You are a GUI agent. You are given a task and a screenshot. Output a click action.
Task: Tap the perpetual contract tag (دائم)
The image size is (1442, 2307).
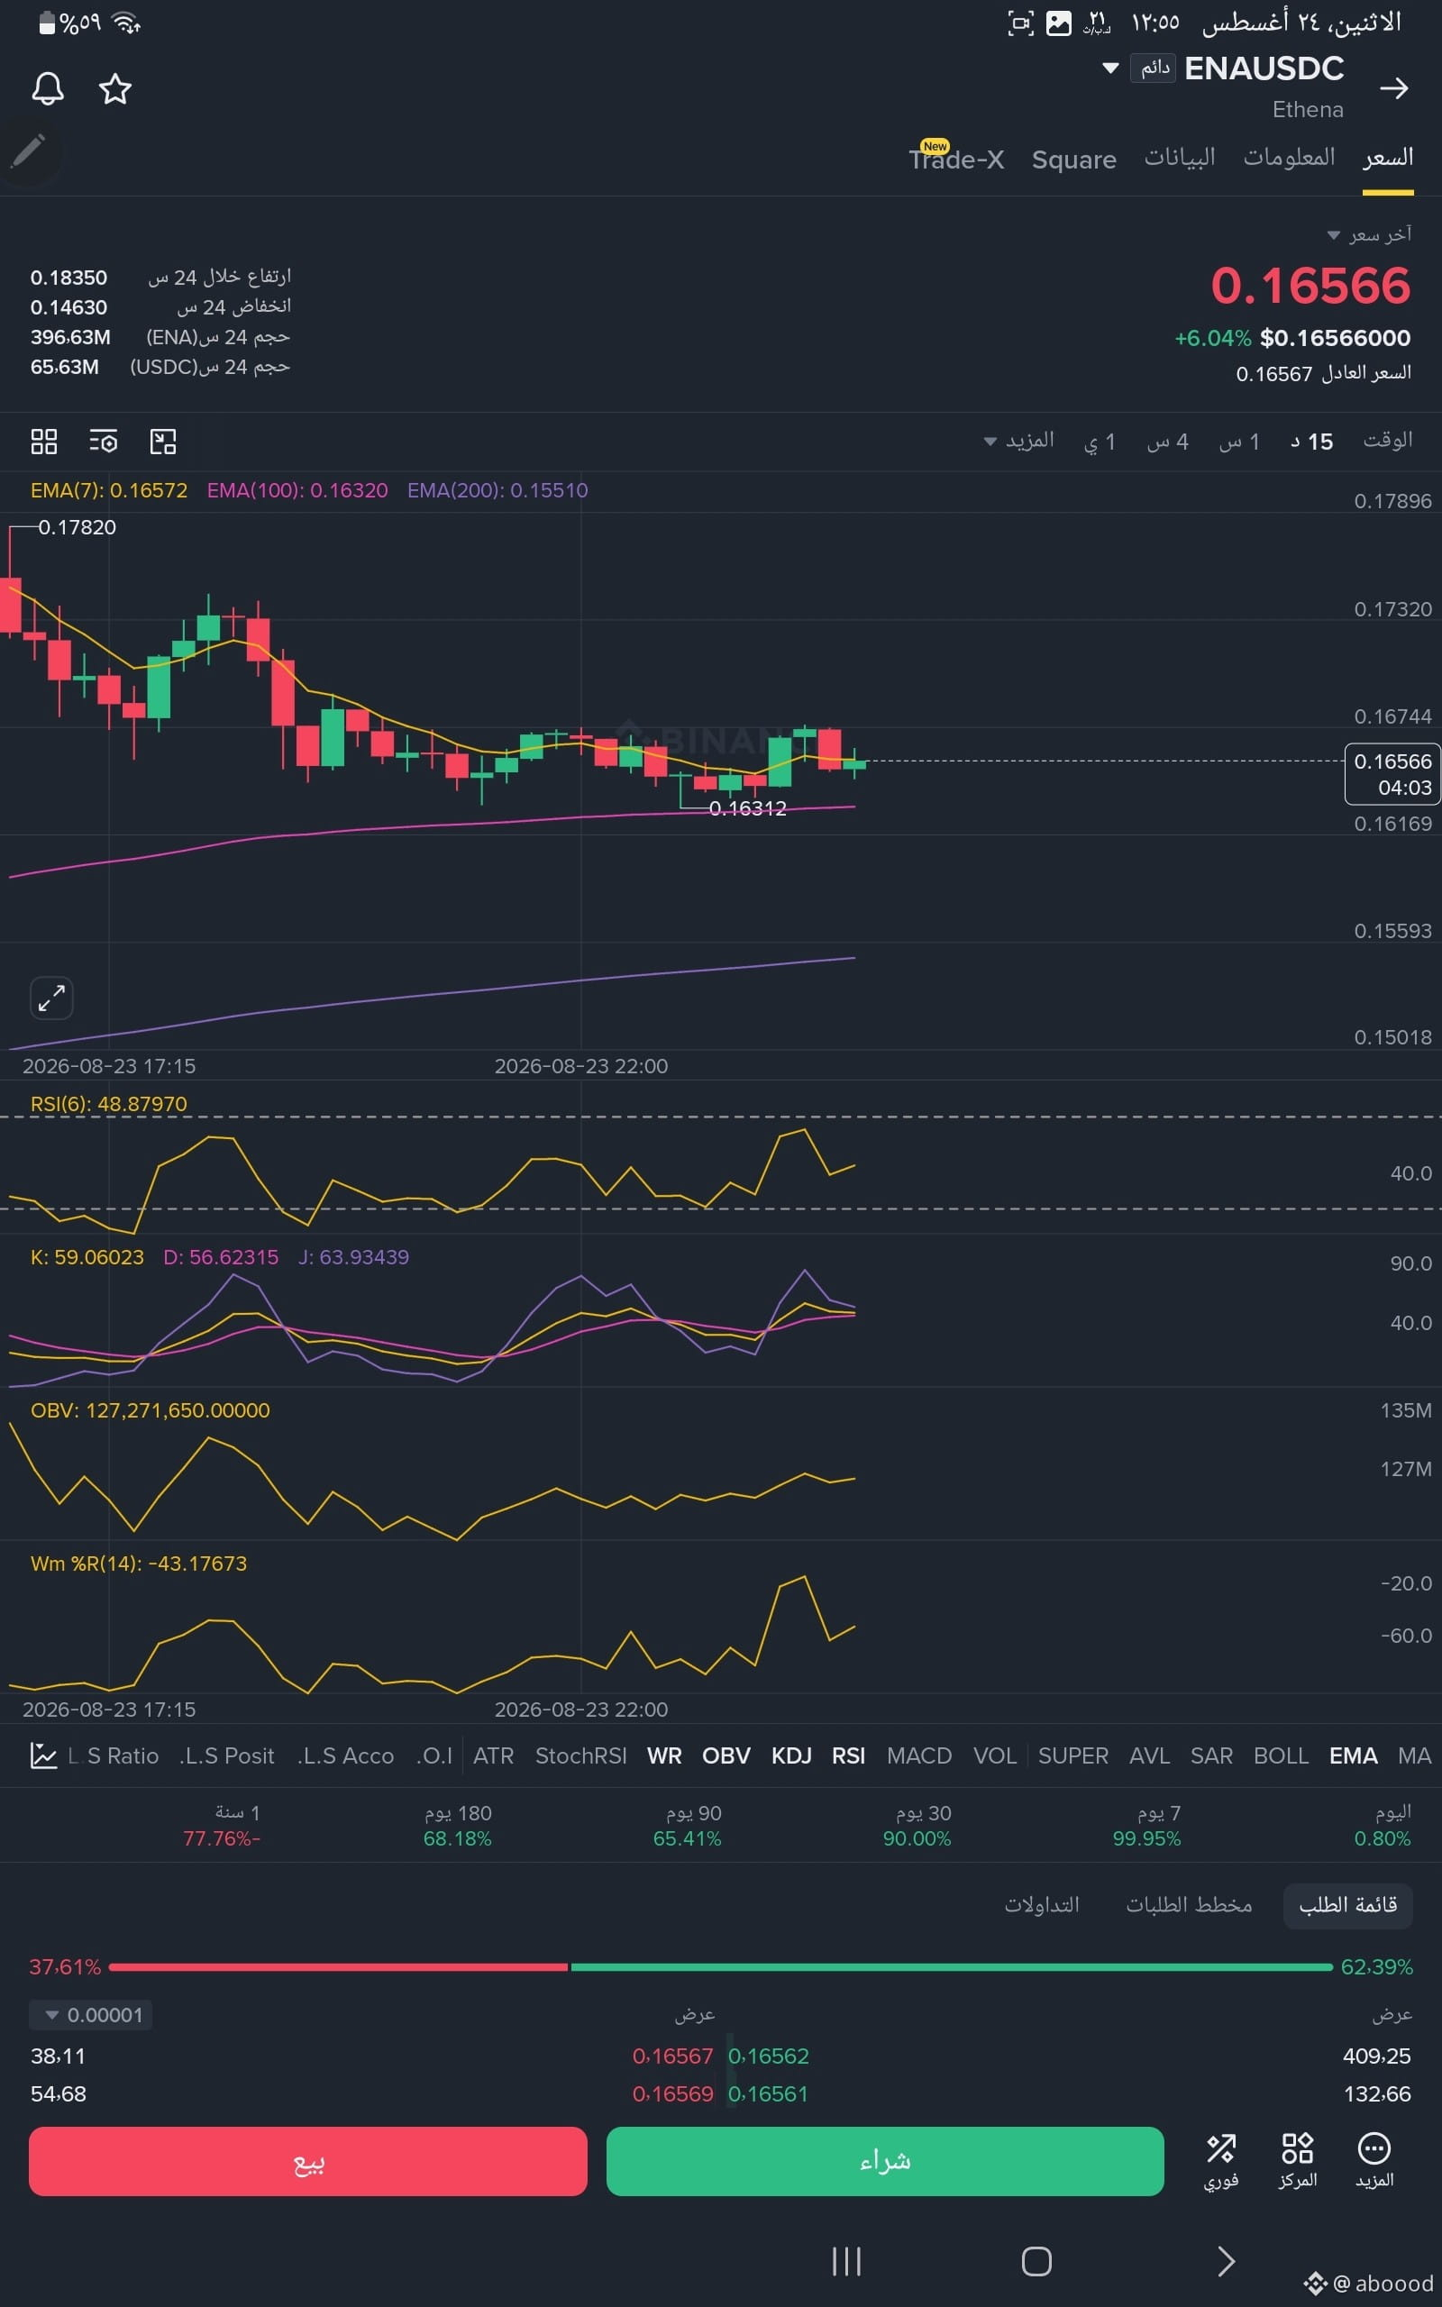tap(1154, 68)
